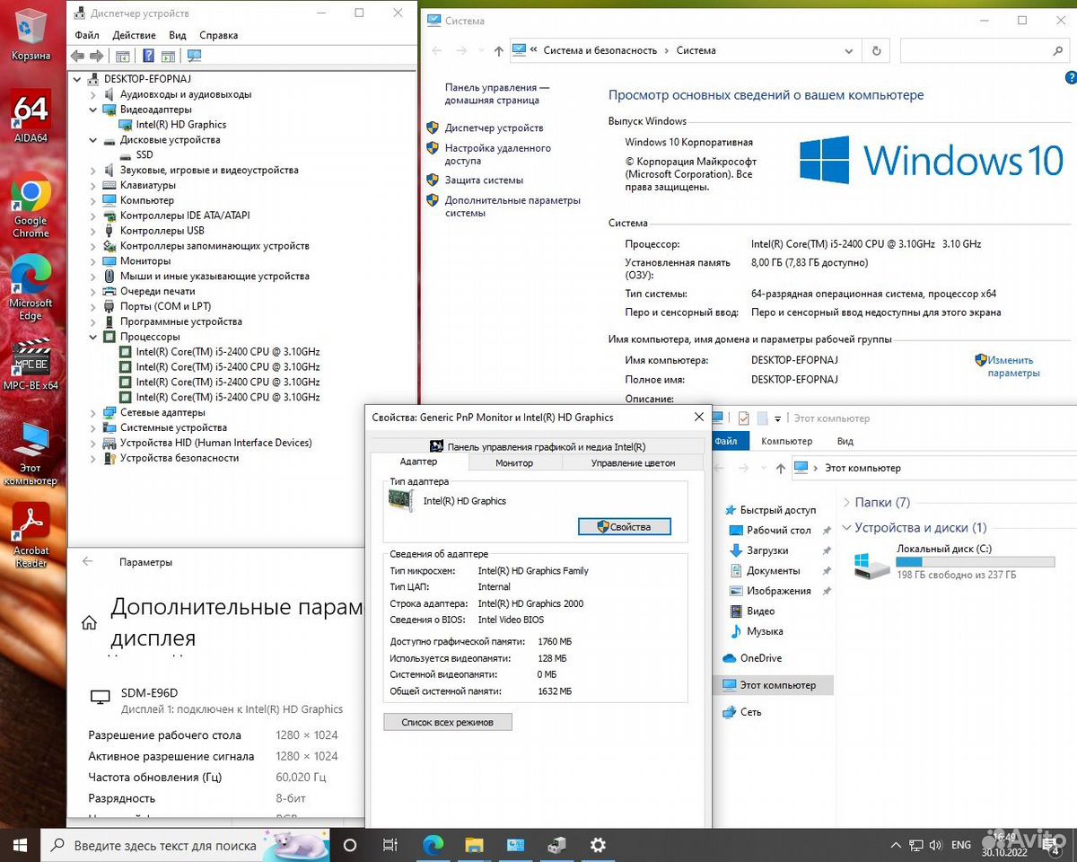Click back arrow in Параметры window
The width and height of the screenshot is (1077, 862).
point(88,561)
